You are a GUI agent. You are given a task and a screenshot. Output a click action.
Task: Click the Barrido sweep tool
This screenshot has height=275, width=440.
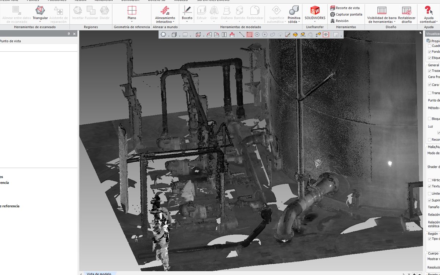239,12
